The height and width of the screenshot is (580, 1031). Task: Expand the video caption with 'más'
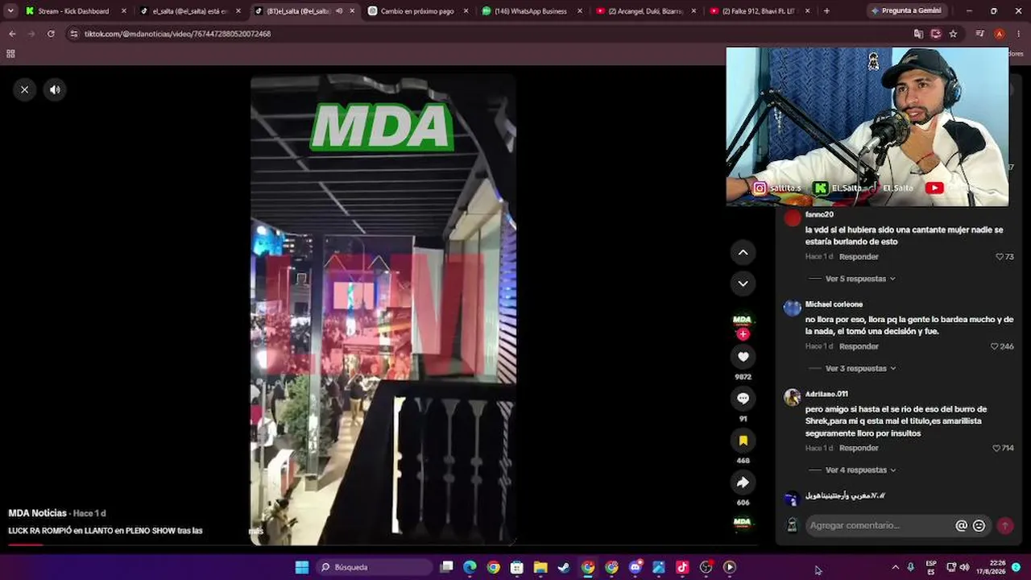[x=255, y=531]
